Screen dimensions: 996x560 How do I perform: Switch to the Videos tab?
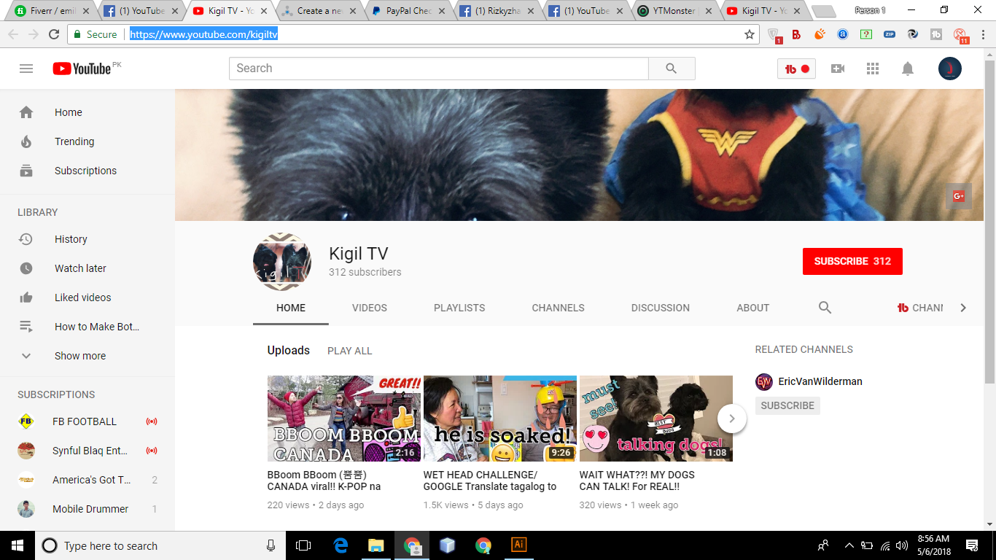(370, 308)
